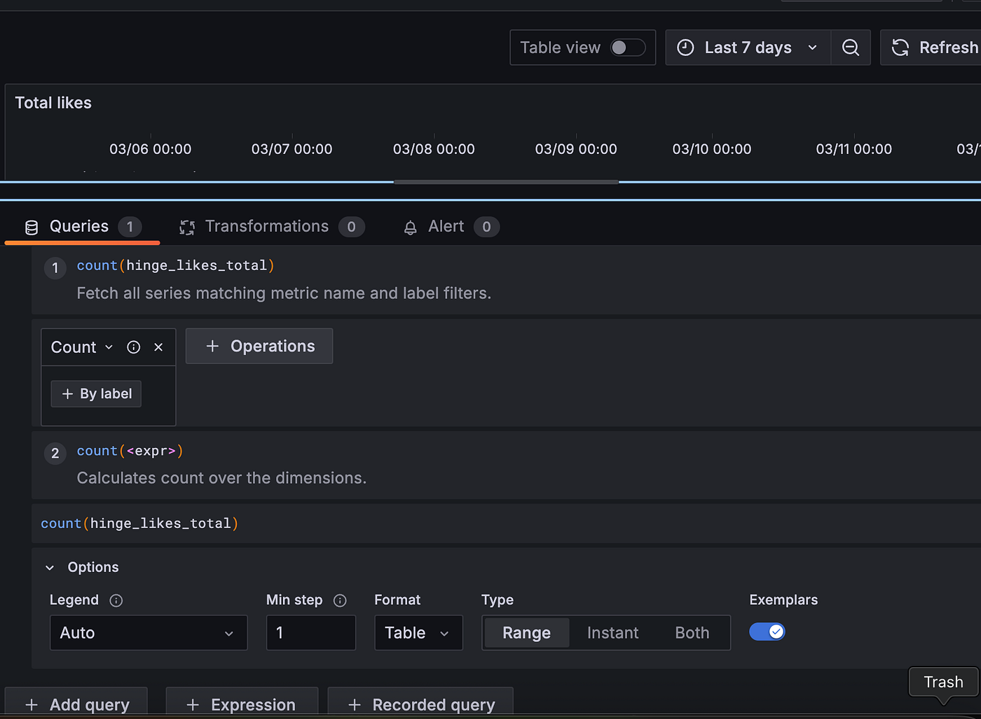Click the Legend info icon
The height and width of the screenshot is (719, 981).
116,600
